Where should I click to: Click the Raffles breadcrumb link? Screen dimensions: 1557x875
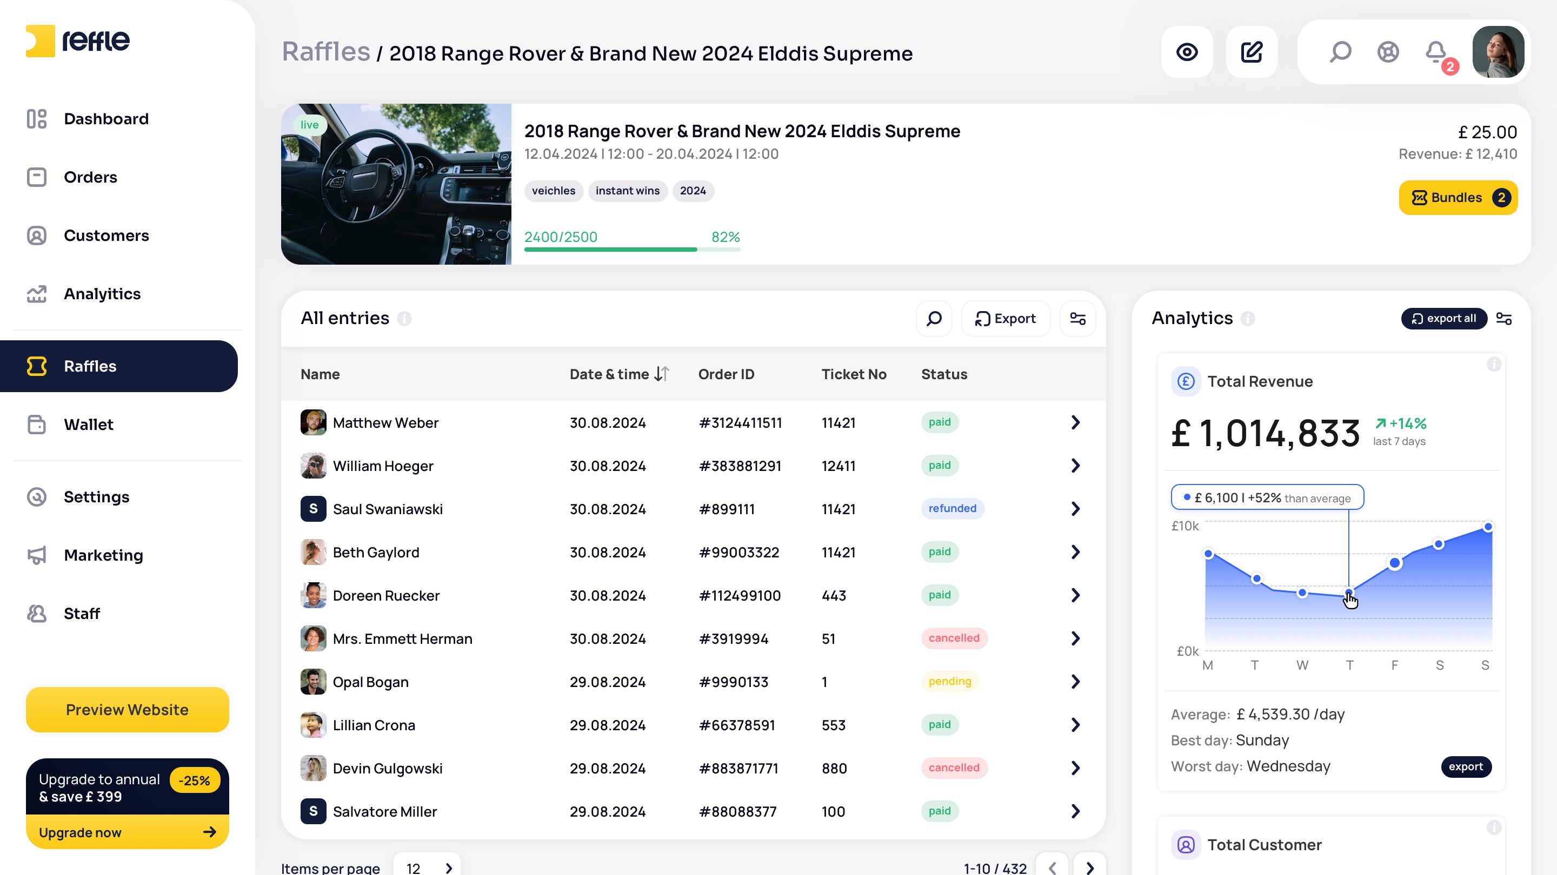pyautogui.click(x=326, y=52)
